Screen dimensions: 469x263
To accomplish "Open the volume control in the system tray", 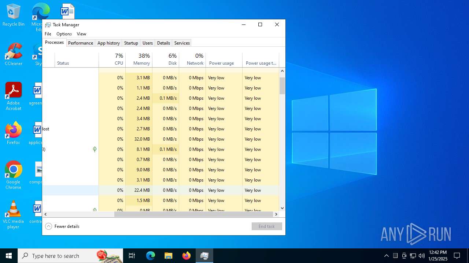I will click(422, 256).
